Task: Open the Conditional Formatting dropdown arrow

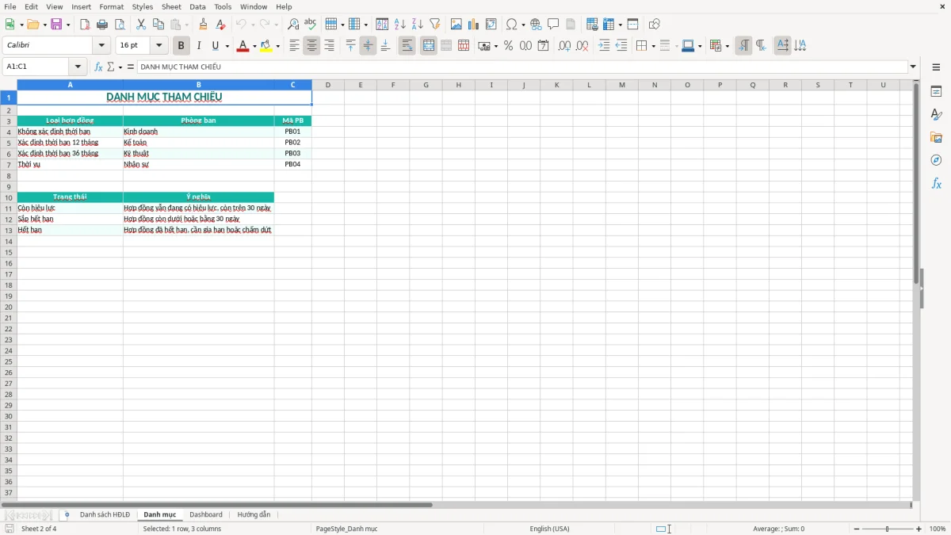Action: click(x=727, y=46)
